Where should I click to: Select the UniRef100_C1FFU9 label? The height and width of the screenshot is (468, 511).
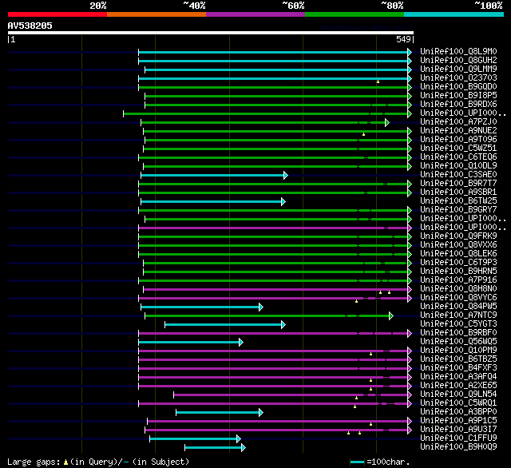point(458,438)
